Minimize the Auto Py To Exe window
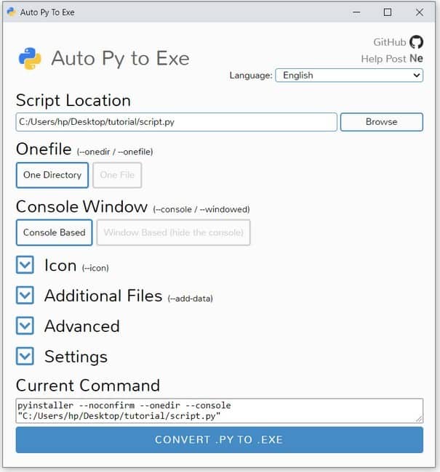Image resolution: width=440 pixels, height=472 pixels. point(356,12)
